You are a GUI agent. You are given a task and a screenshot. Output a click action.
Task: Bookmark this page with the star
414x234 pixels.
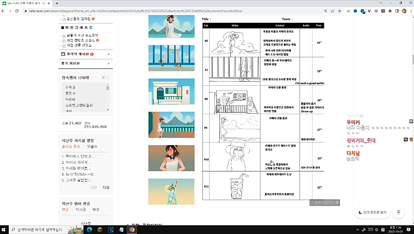tap(339, 11)
